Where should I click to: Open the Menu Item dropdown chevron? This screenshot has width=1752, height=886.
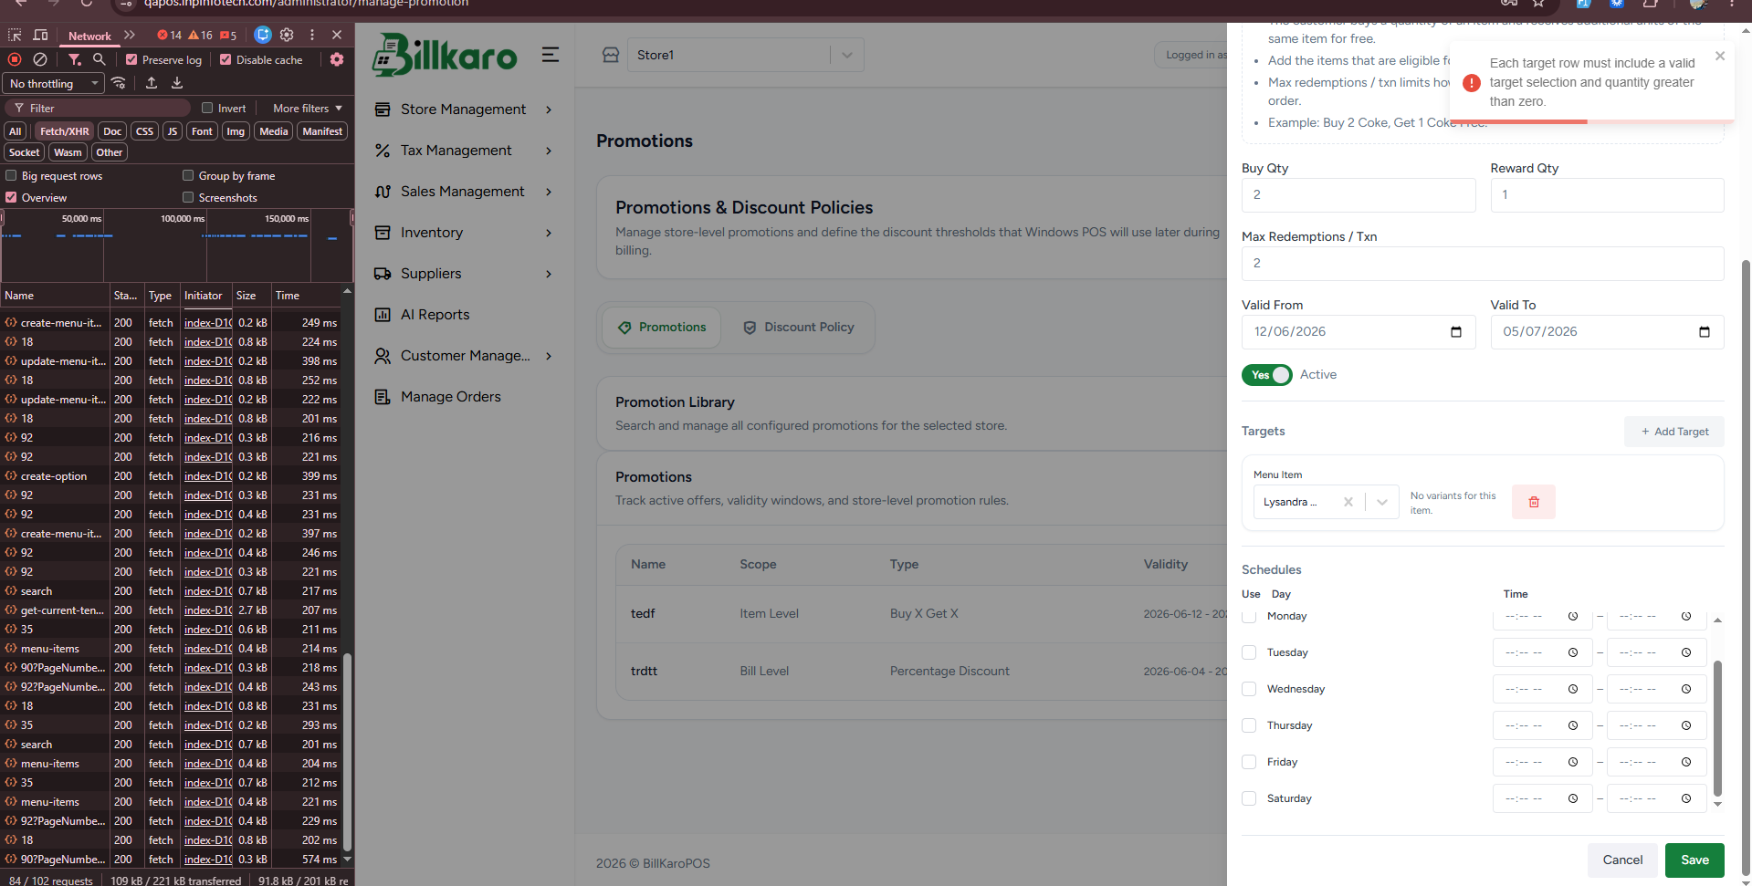tap(1382, 502)
